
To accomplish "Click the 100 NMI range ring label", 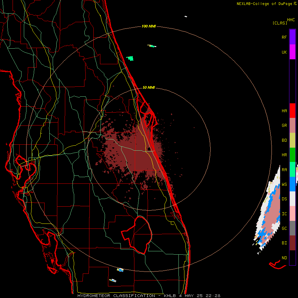I will (149, 26).
